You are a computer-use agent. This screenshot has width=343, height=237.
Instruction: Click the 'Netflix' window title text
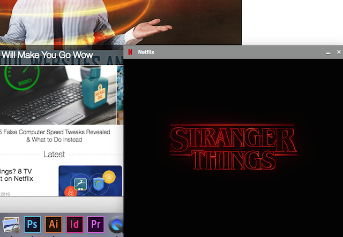tap(146, 52)
